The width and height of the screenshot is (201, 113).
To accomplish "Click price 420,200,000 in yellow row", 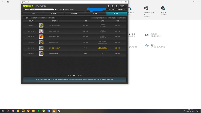I will tap(102, 47).
